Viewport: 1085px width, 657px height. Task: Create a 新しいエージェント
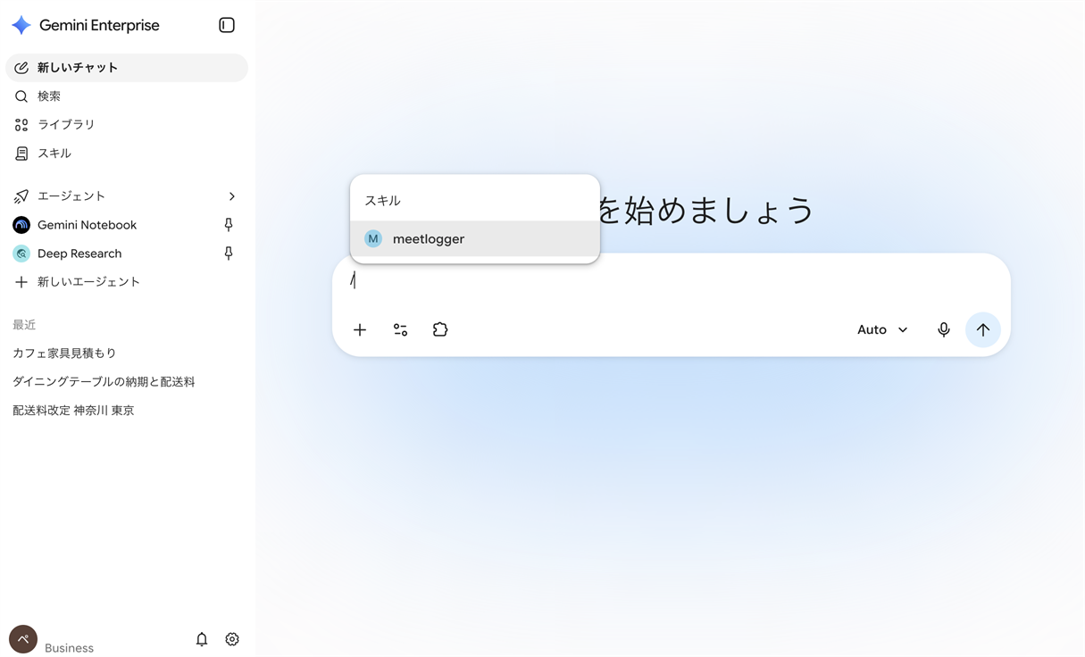point(127,282)
